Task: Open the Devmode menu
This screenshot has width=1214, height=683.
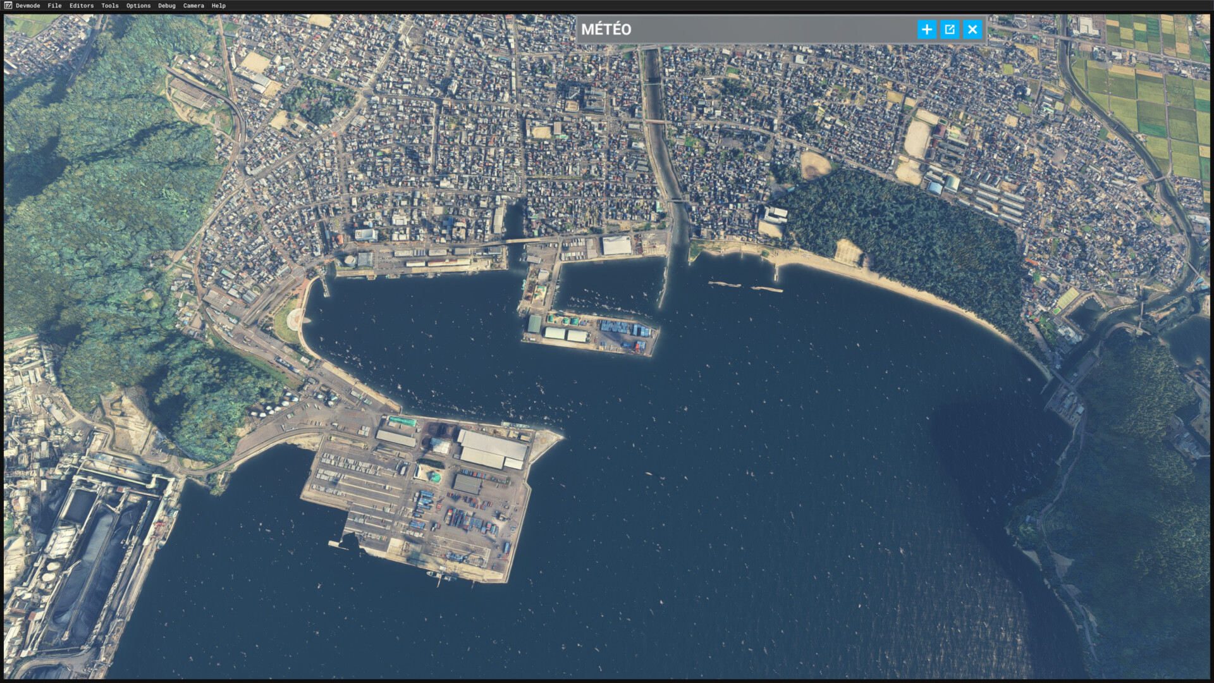Action: (28, 6)
